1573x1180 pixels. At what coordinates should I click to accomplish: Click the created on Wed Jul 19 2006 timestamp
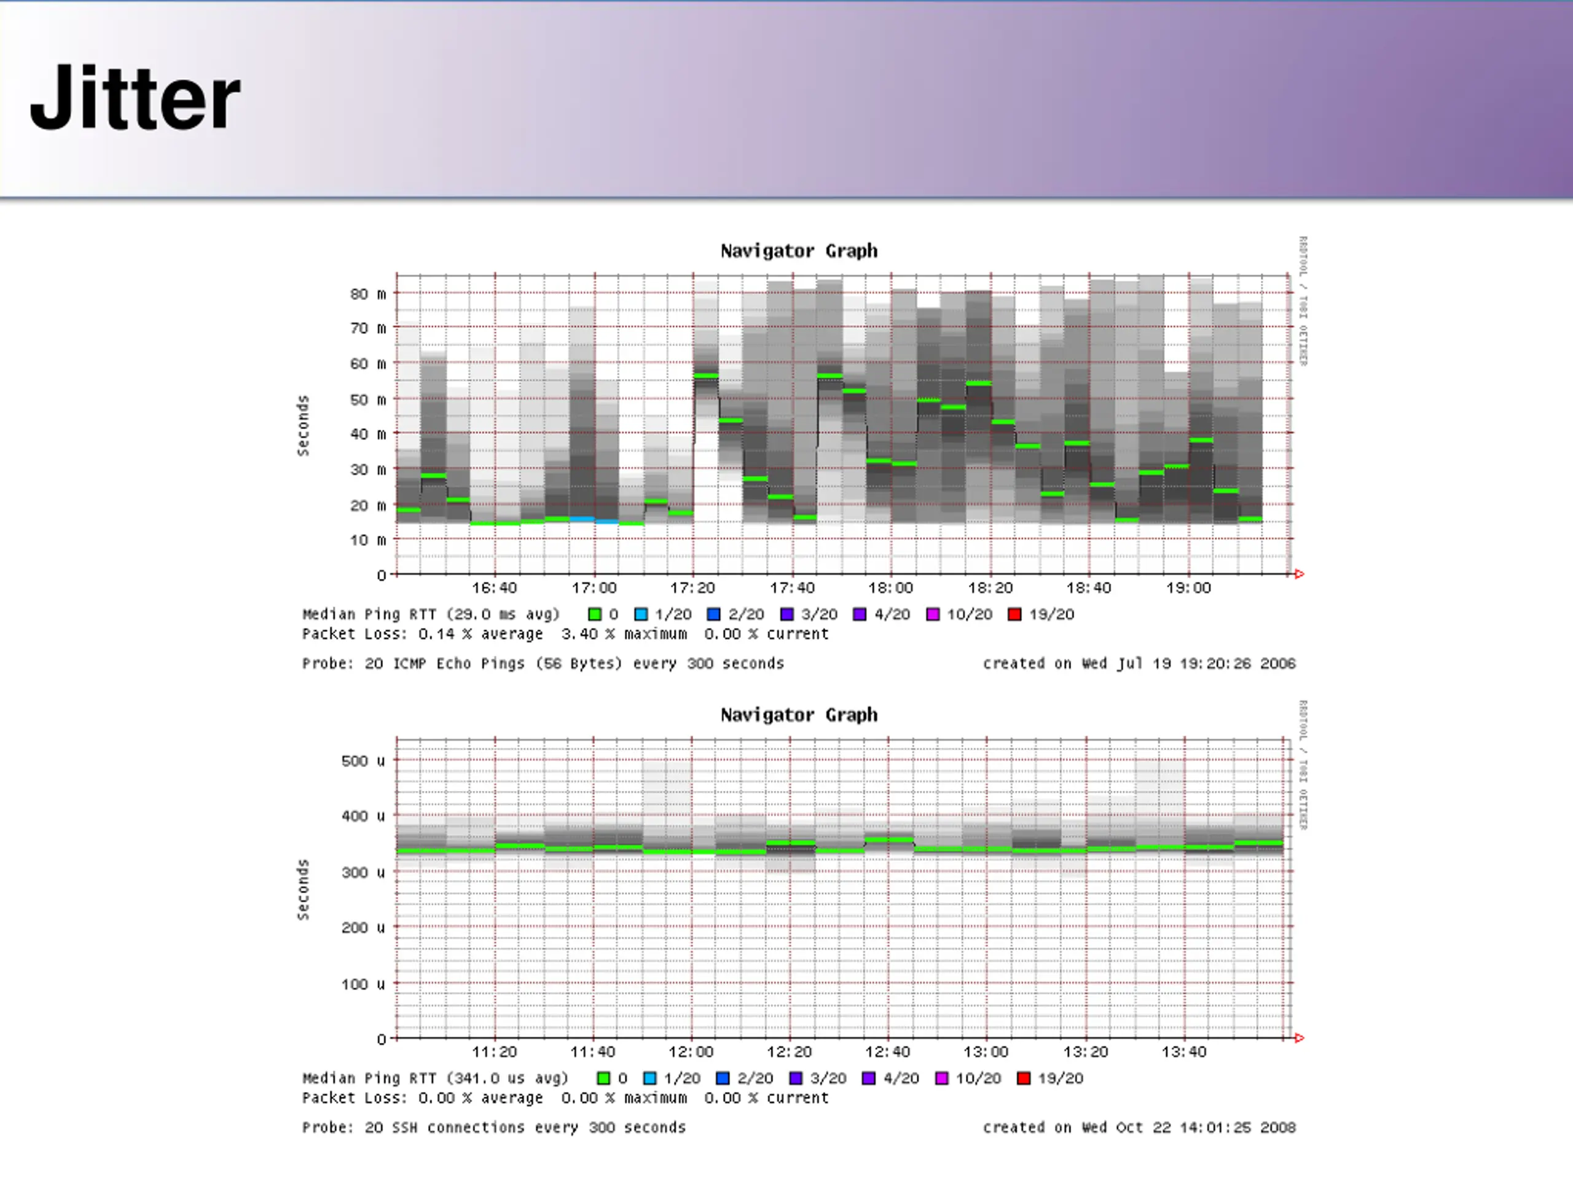1139,664
